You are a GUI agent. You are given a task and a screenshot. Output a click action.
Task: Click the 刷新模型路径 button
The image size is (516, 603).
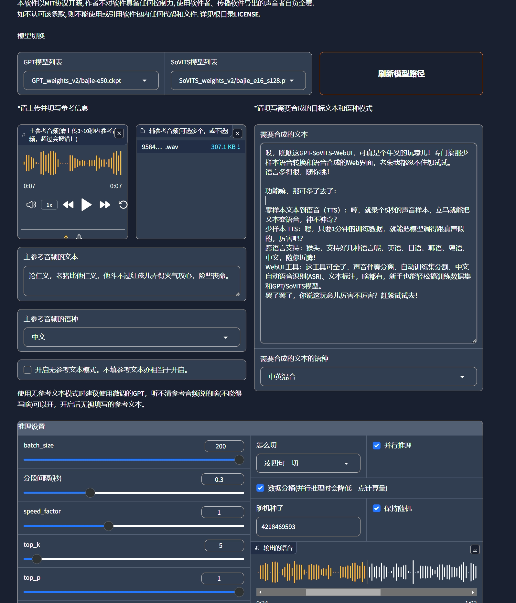coord(401,74)
